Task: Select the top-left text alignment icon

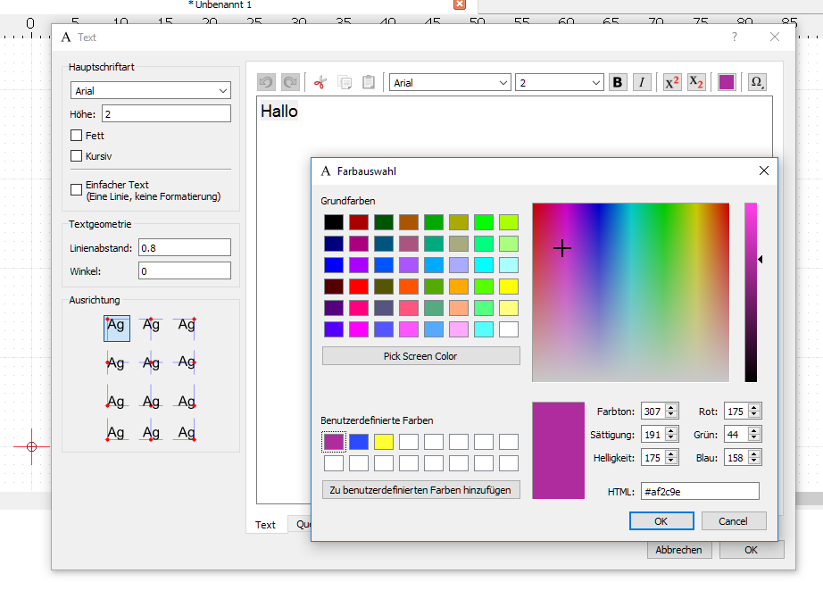Action: pos(116,327)
